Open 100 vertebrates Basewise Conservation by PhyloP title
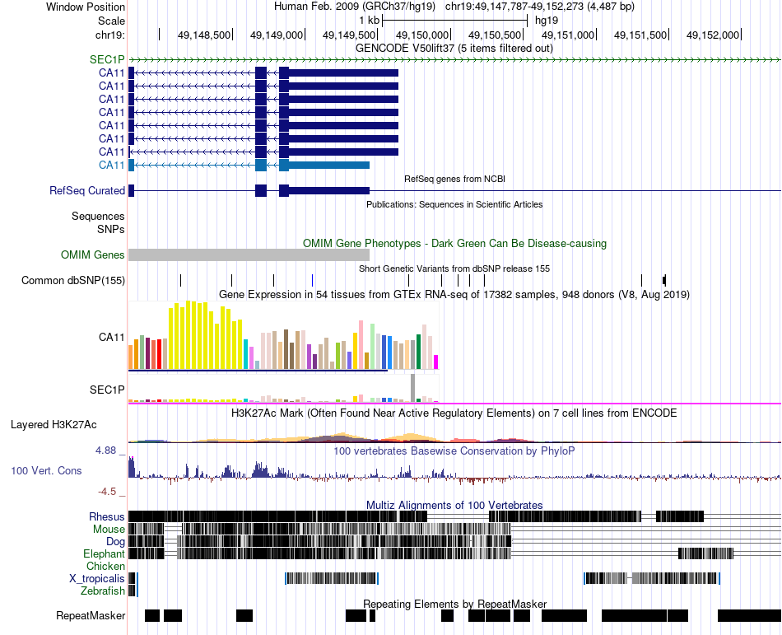Viewport: 782px width, 635px height. 454,451
